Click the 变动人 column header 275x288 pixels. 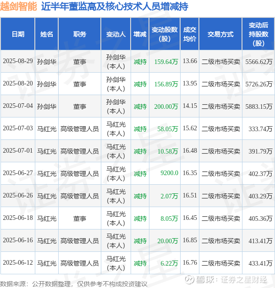[116, 34]
